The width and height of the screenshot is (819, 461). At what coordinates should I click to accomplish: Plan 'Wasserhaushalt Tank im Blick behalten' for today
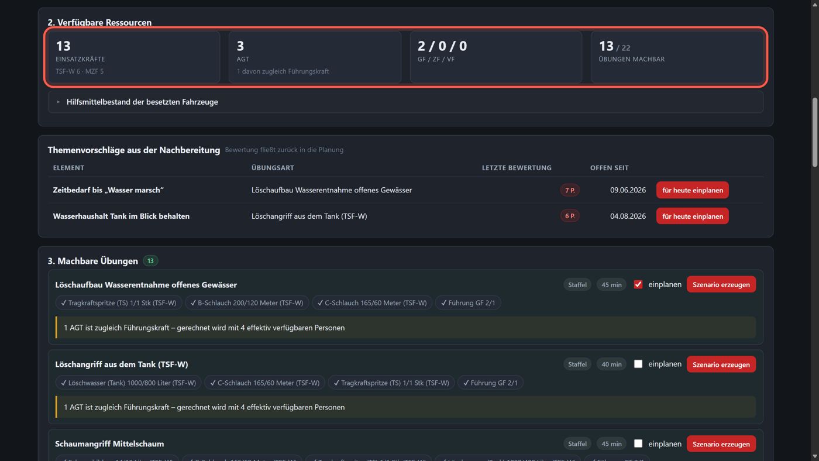(x=692, y=216)
